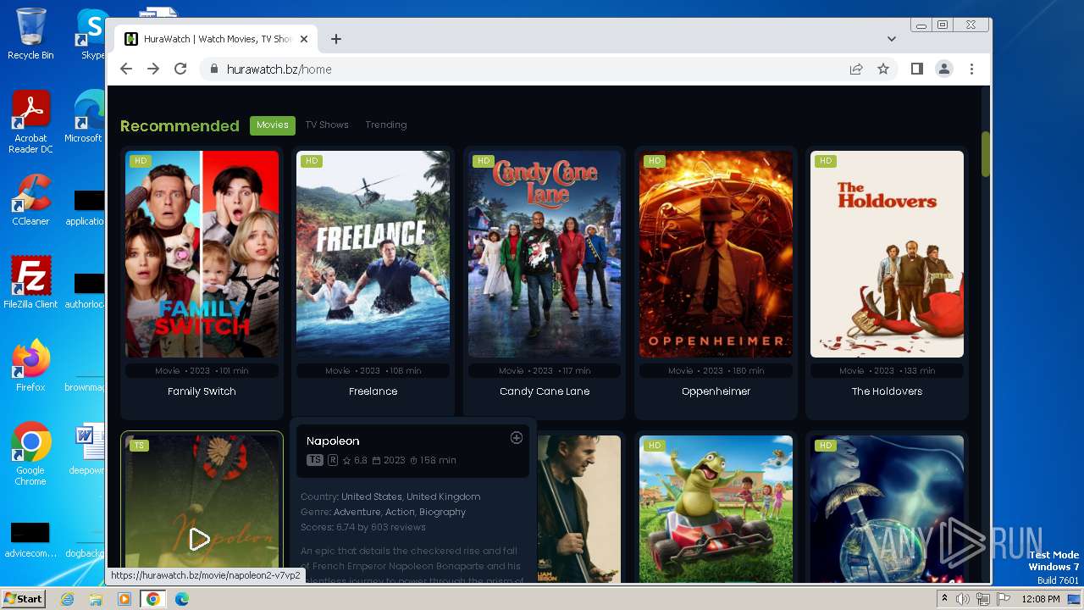Show hidden system tray icons

pyautogui.click(x=944, y=599)
